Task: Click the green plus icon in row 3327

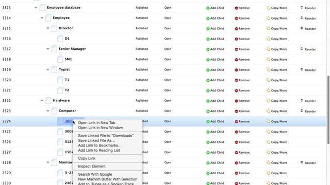Action: (x=208, y=153)
